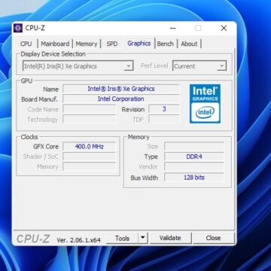This screenshot has width=271, height=271.
Task: Click the CPU-Z title bar text
Action: click(35, 28)
